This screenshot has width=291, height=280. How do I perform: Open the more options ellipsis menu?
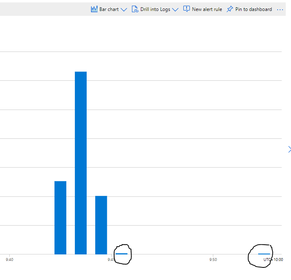(280, 9)
